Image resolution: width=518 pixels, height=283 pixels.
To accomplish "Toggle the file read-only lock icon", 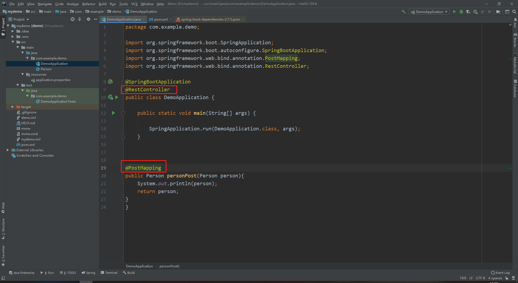I will tap(507, 278).
